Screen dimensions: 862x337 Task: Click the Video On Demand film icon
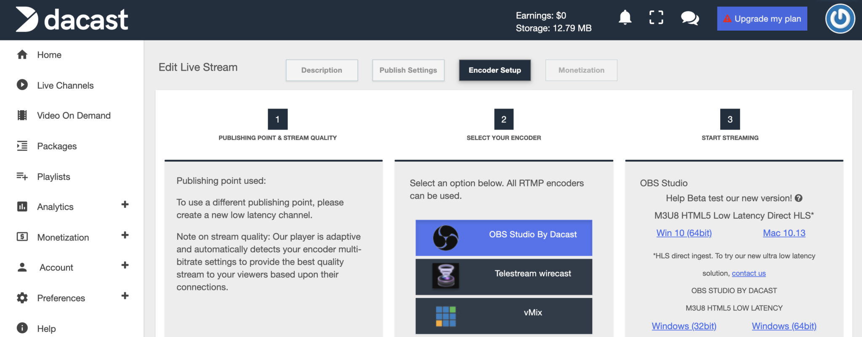(x=22, y=115)
